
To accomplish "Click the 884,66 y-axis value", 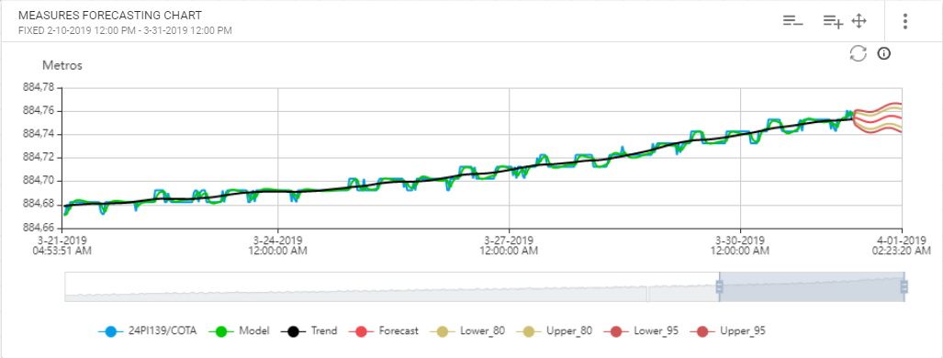I will (38, 228).
